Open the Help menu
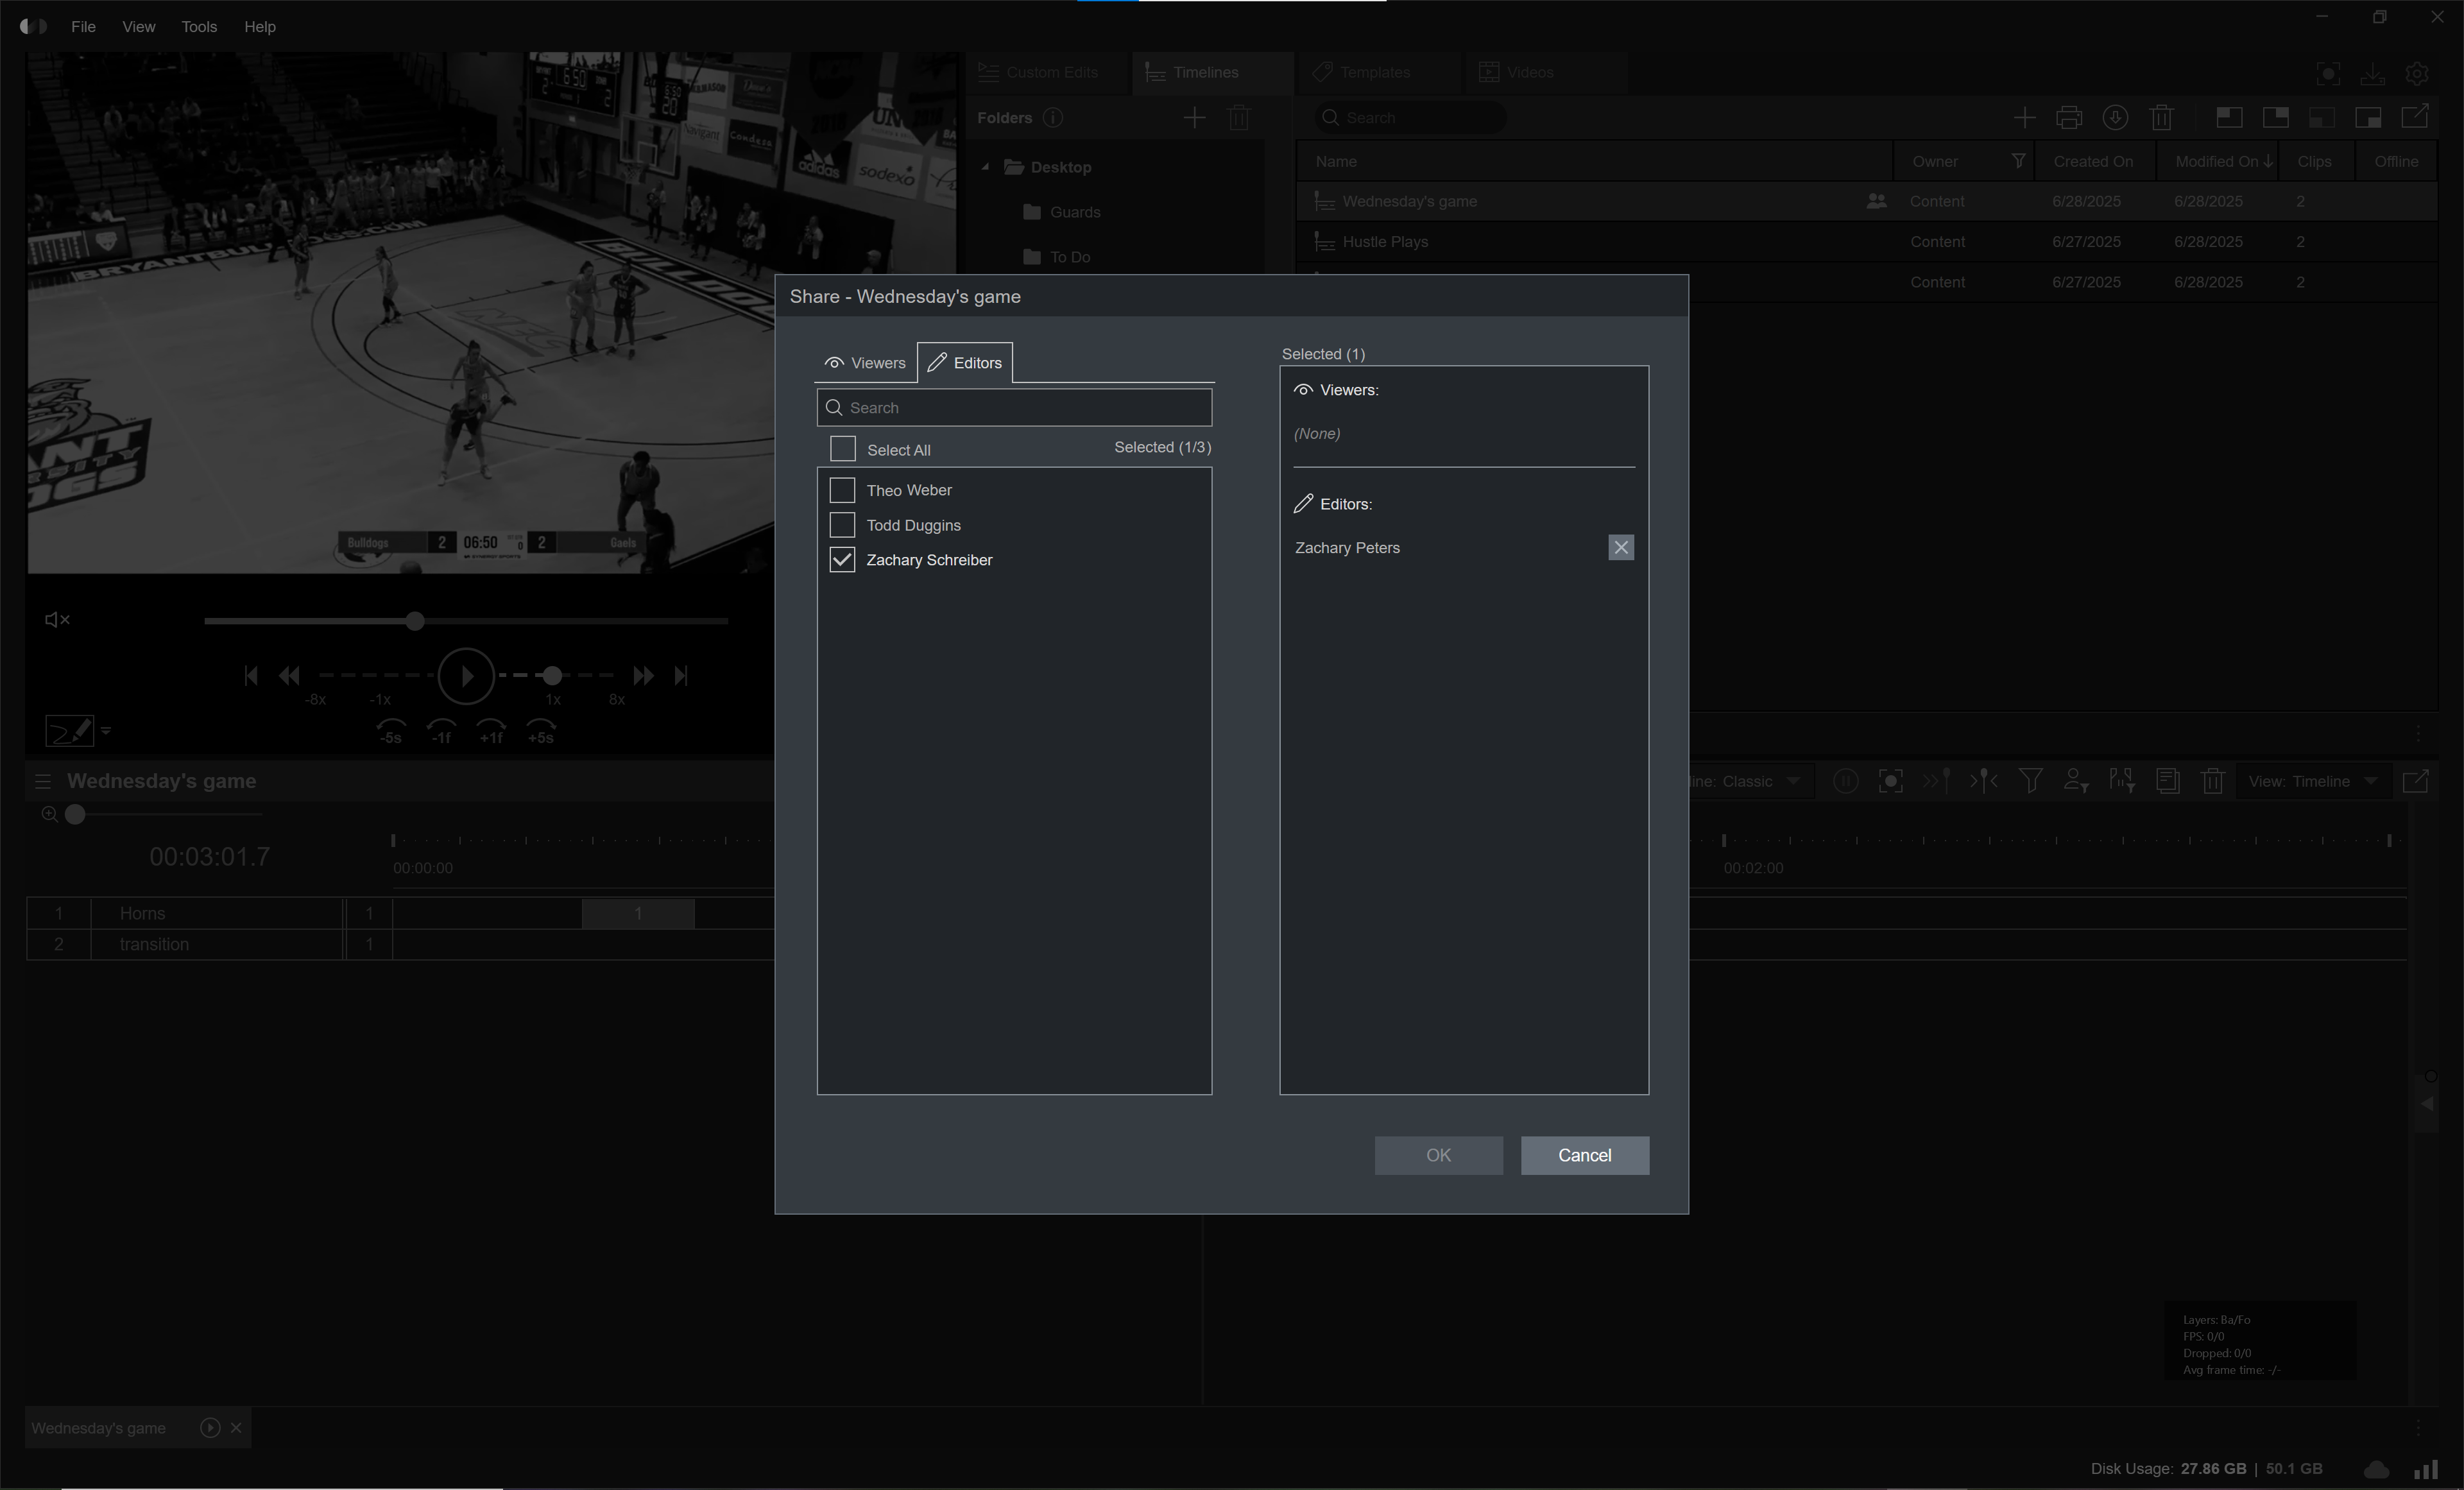Screen dimensions: 2464x1490 tap(260, 27)
